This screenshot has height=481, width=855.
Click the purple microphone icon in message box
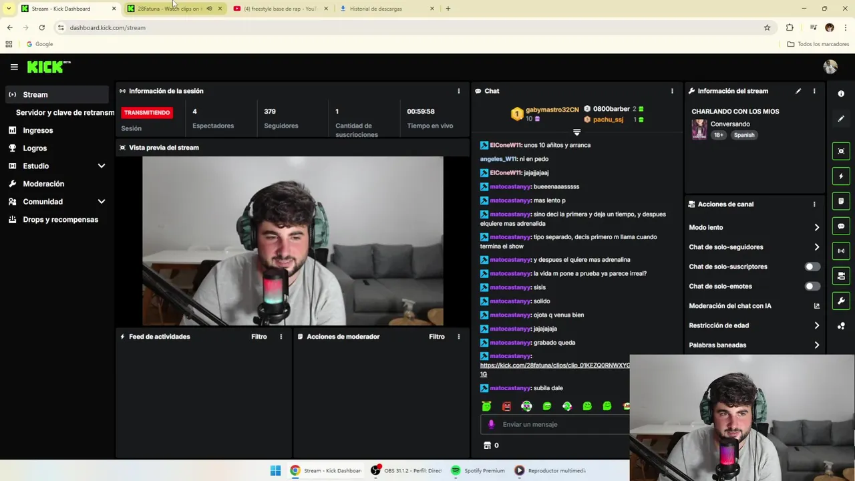point(491,424)
